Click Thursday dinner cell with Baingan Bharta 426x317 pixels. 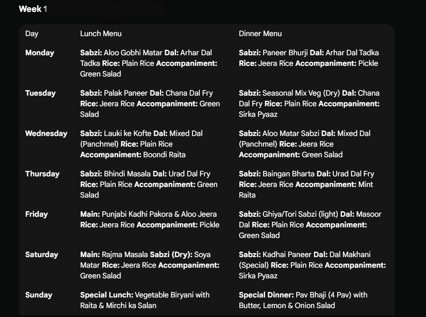coord(306,184)
